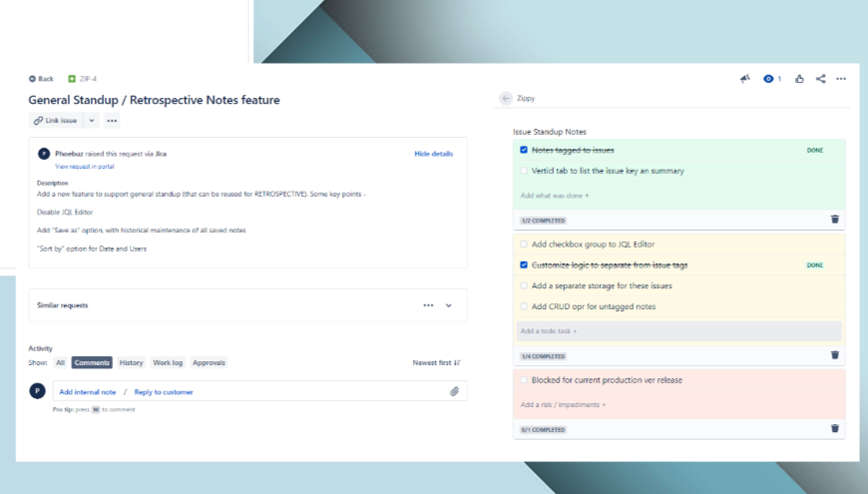Delete the done notes section trash icon
The height and width of the screenshot is (494, 868).
[835, 220]
